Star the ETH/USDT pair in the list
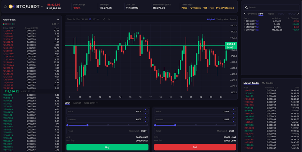 click(244, 27)
